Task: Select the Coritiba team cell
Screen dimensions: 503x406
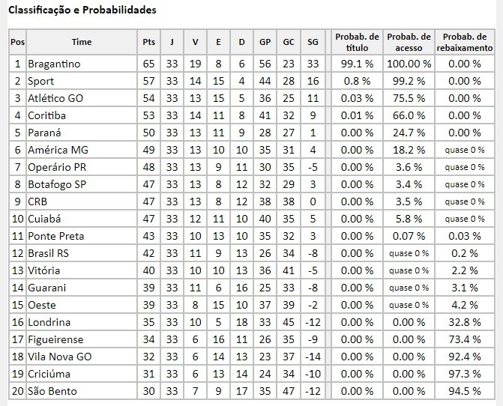Action: 82,115
